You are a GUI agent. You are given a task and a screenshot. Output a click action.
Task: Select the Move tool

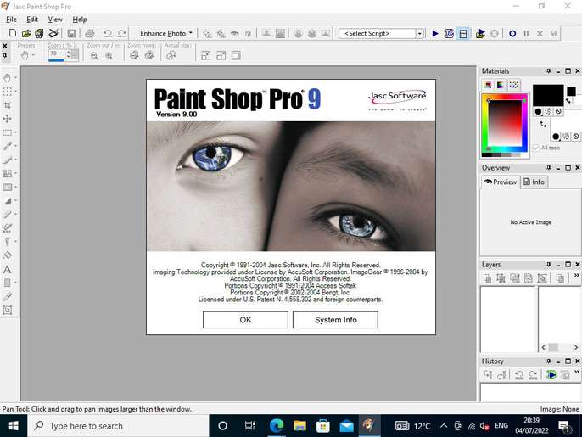click(7, 119)
